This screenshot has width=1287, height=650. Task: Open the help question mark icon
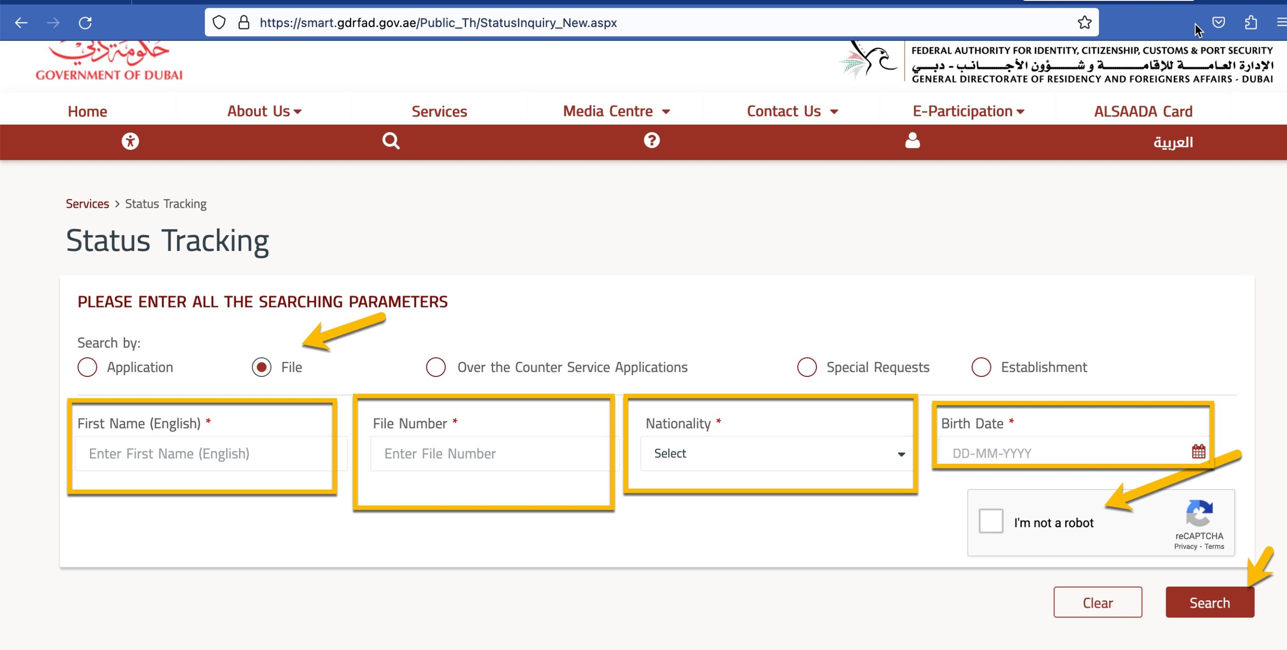651,142
